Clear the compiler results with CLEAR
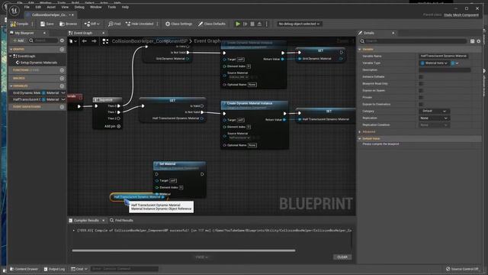The width and height of the screenshot is (488, 275). pyautogui.click(x=342, y=257)
